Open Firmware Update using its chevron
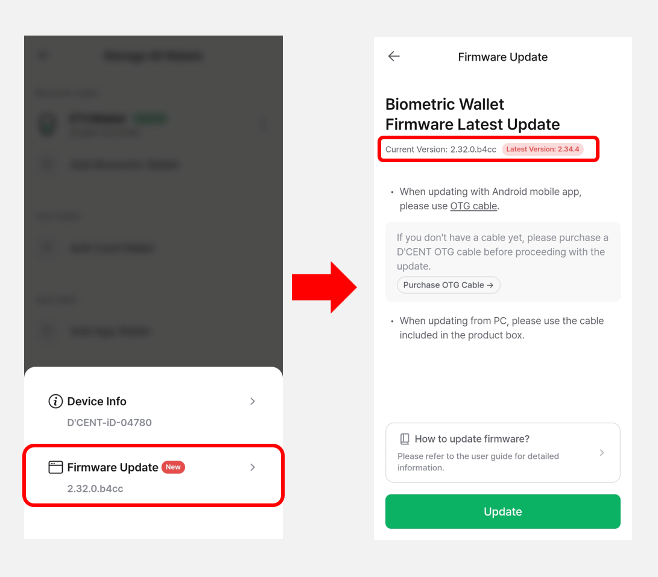The height and width of the screenshot is (577, 658). [x=253, y=467]
